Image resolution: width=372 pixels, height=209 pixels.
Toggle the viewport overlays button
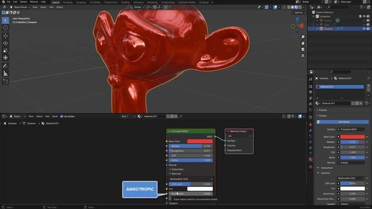[275, 8]
